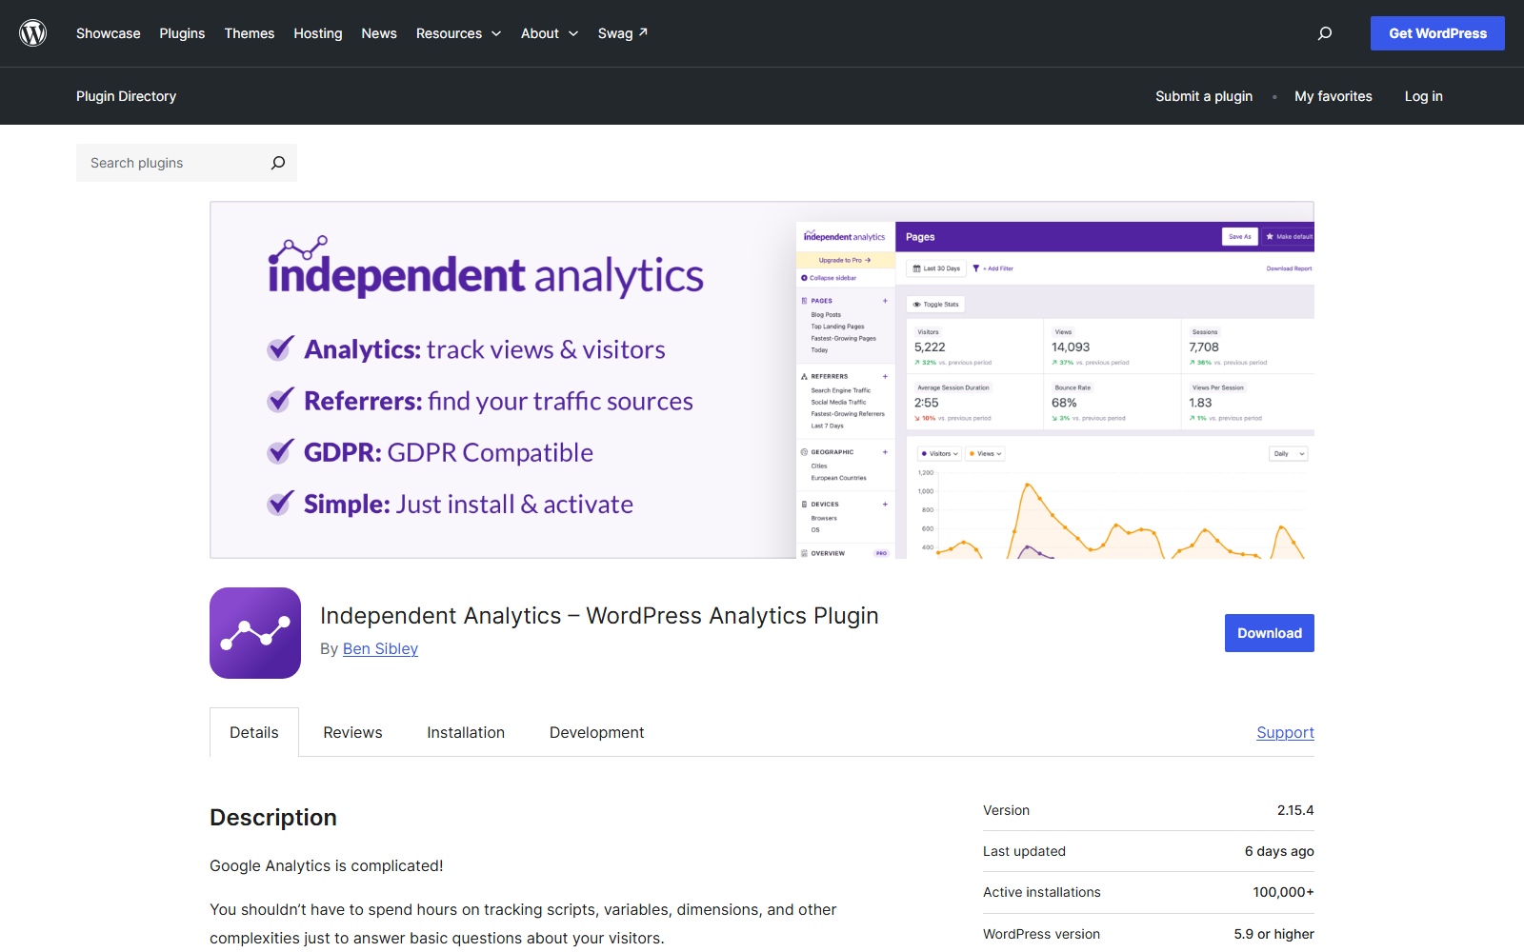This screenshot has height=952, width=1524.
Task: Expand the Resources dropdown menu
Action: point(458,33)
